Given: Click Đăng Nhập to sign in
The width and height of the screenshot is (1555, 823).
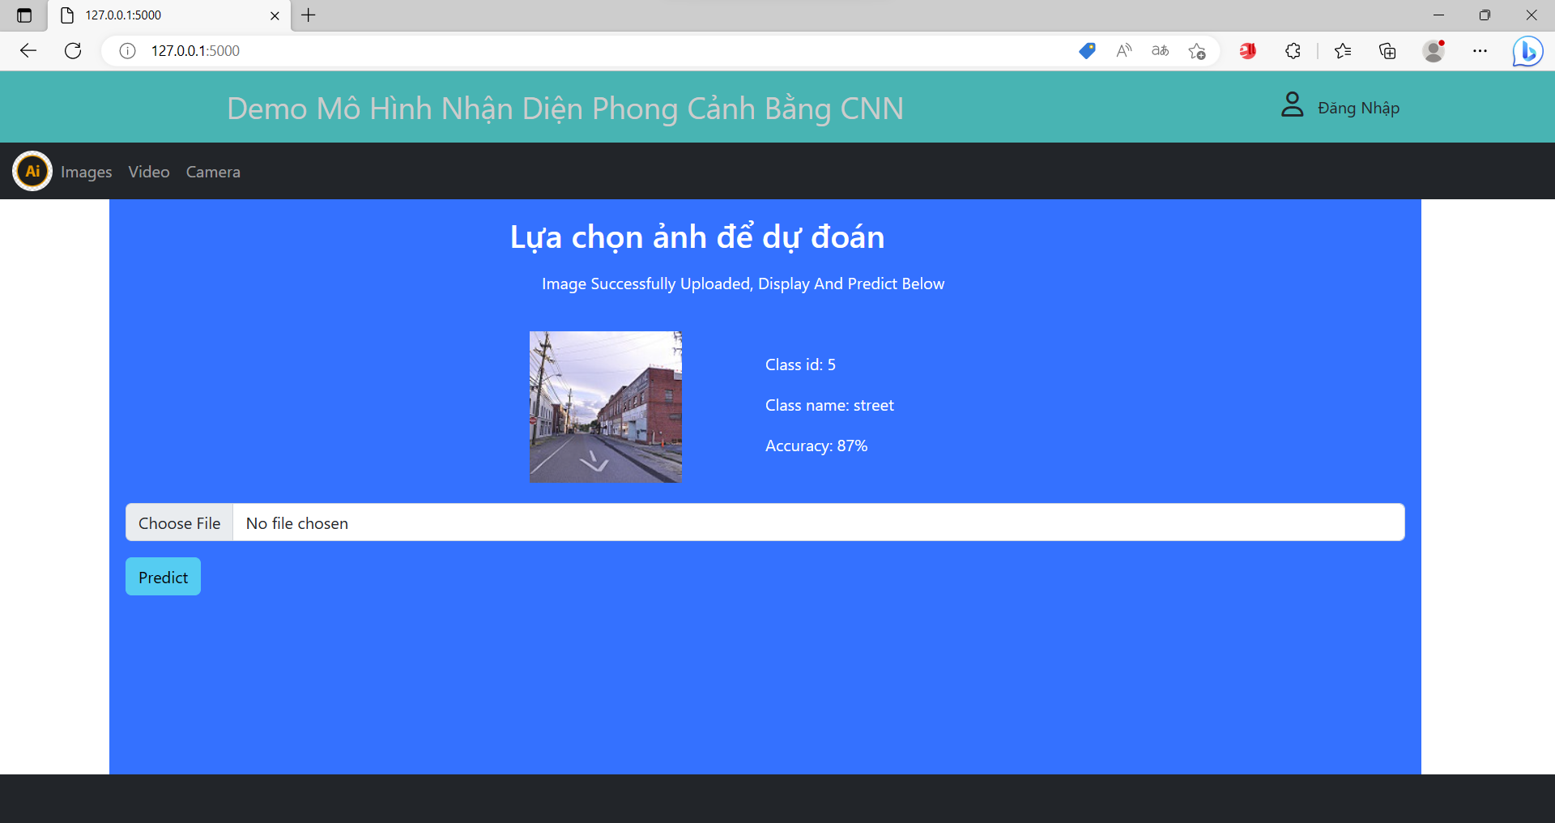Looking at the screenshot, I should click(x=1358, y=106).
